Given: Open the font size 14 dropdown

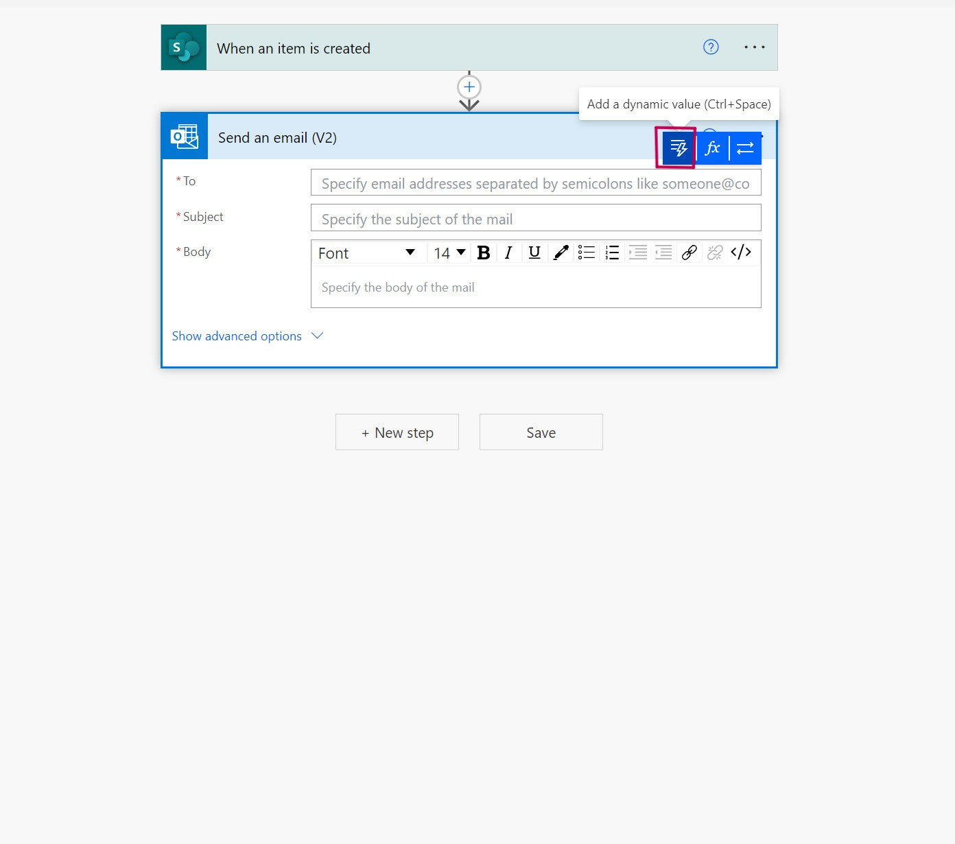Looking at the screenshot, I should point(449,253).
